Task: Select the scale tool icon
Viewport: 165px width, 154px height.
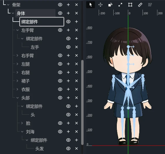Action: (x=120, y=5)
